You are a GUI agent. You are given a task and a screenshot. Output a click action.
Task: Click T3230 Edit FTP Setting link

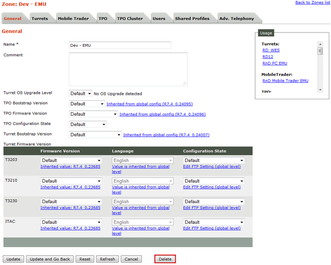pyautogui.click(x=212, y=208)
